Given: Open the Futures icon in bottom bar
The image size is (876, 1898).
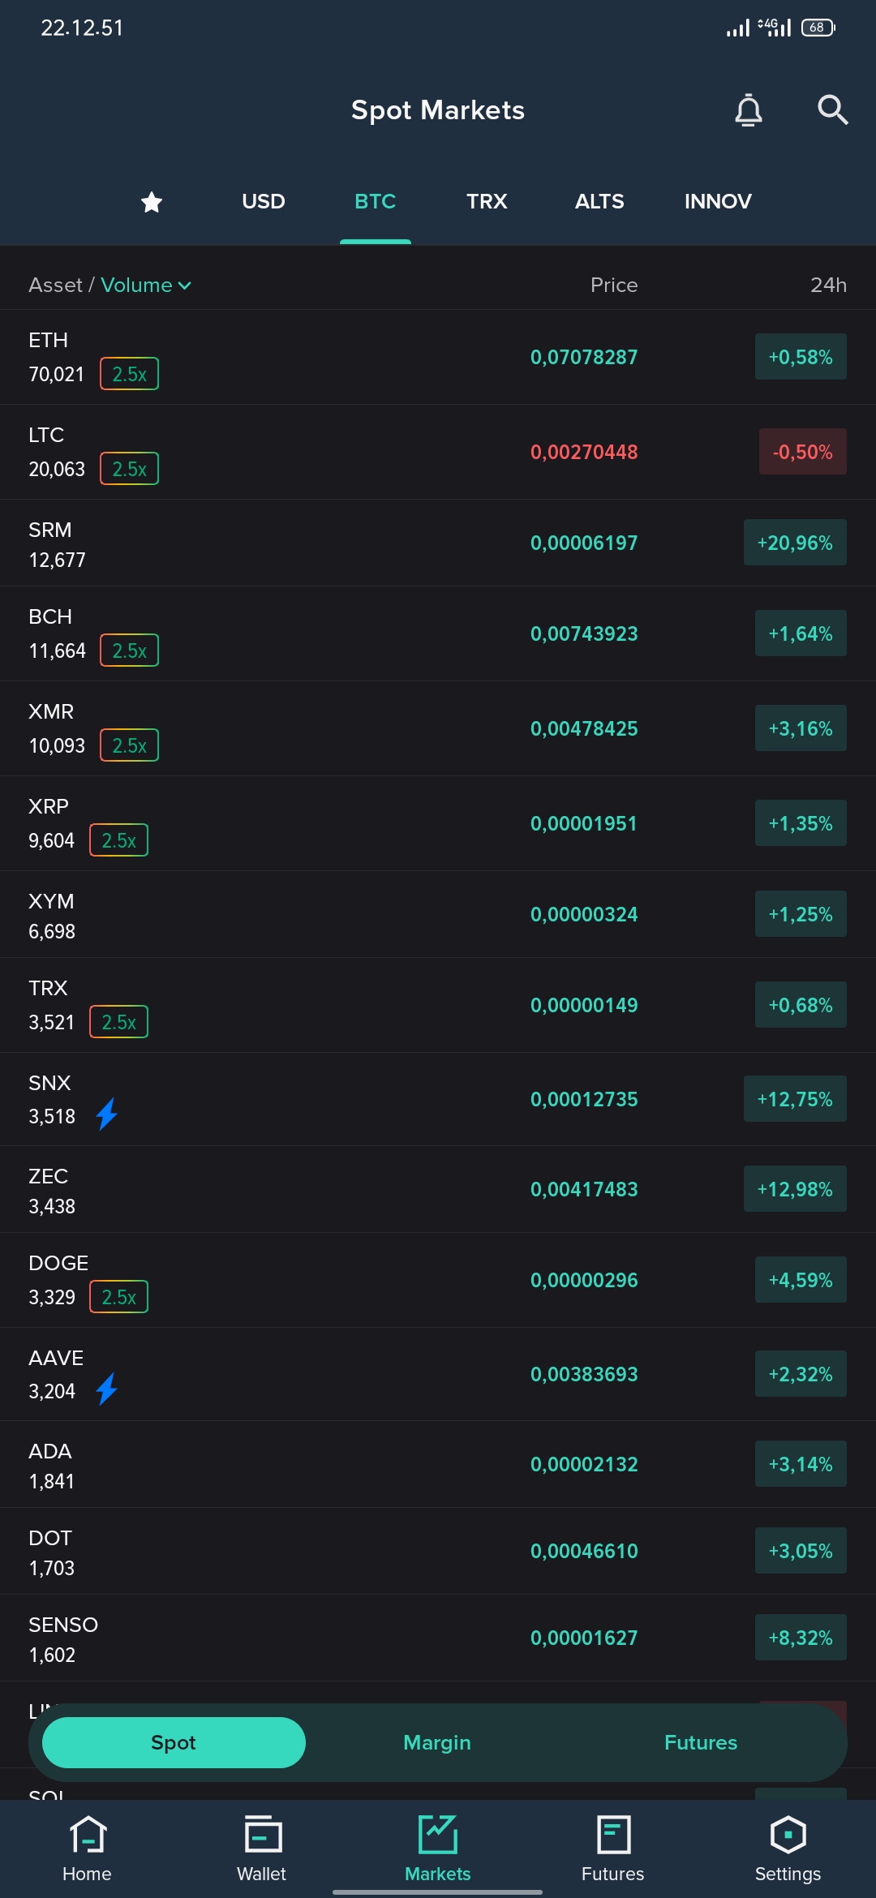Looking at the screenshot, I should [613, 1835].
